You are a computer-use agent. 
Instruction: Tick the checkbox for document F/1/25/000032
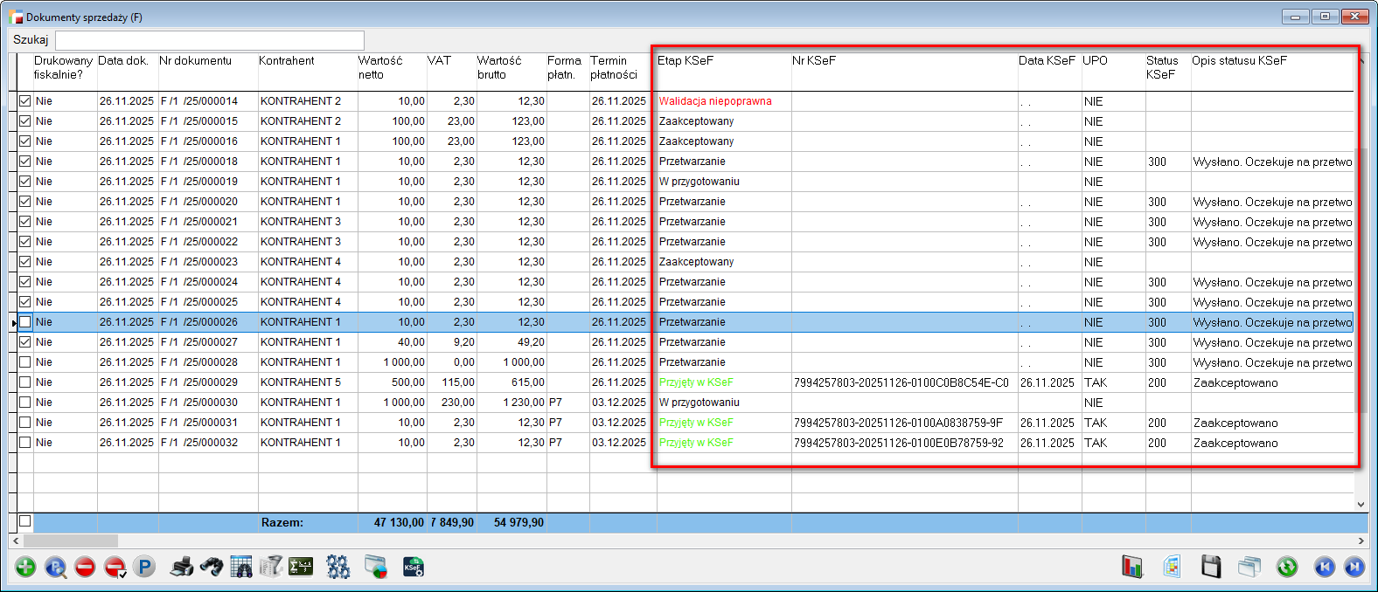[x=24, y=443]
